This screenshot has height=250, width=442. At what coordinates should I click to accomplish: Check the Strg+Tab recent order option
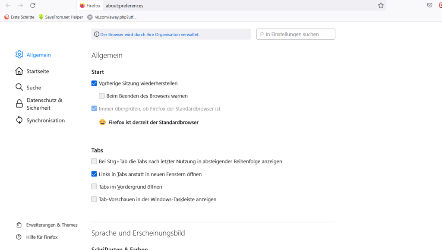pos(94,161)
